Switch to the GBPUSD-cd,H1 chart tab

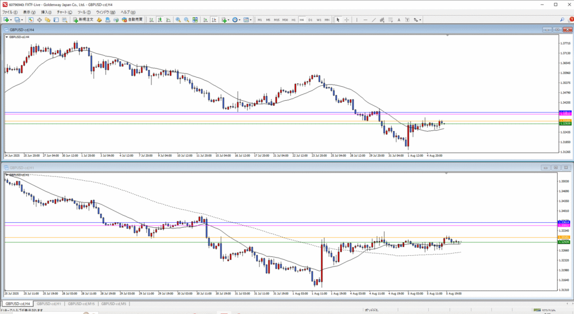click(49, 304)
